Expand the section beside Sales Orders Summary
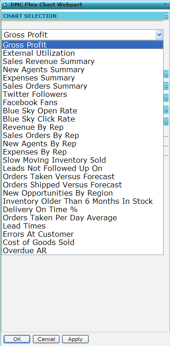 (x=166, y=86)
